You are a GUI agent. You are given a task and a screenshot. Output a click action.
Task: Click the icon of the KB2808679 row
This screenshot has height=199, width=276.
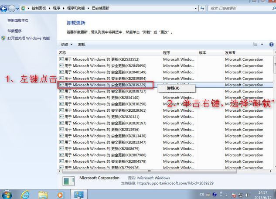tap(61, 148)
